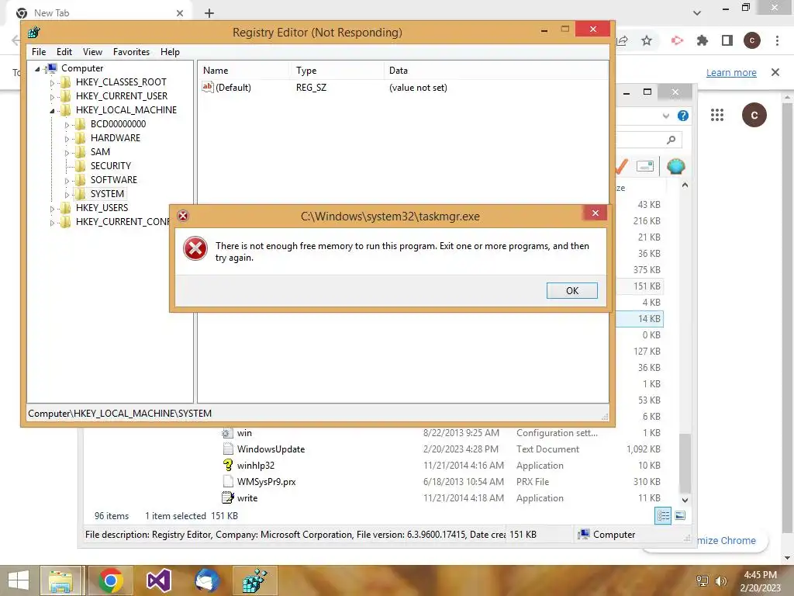This screenshot has width=794, height=596.
Task: Click the Explorer scrollbar up arrow
Action: point(685,185)
